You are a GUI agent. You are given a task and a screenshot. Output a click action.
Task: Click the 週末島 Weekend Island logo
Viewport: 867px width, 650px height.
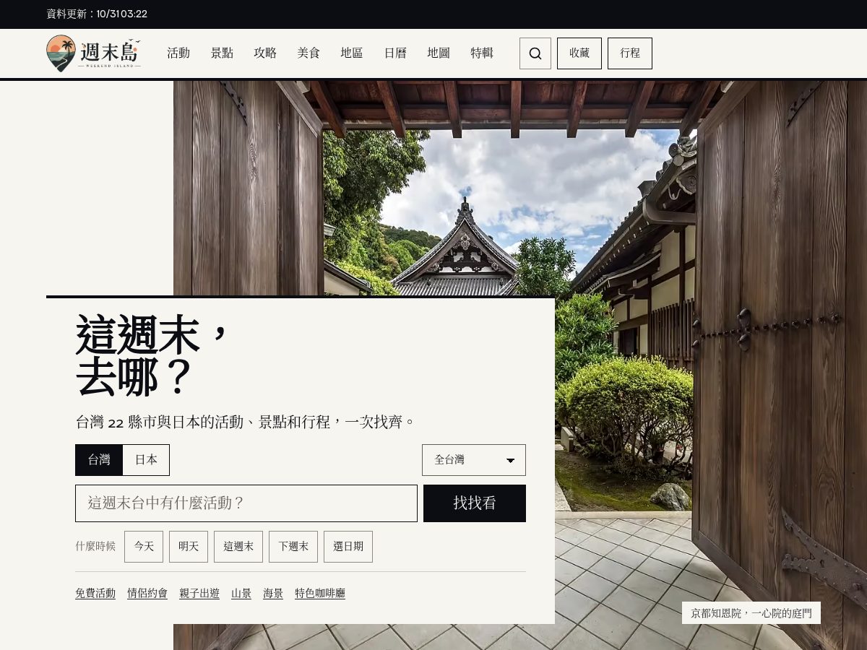[x=93, y=53]
